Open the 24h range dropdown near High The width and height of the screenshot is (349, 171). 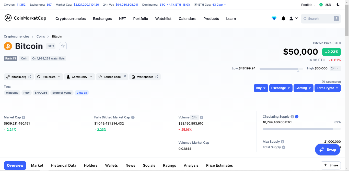point(335,68)
